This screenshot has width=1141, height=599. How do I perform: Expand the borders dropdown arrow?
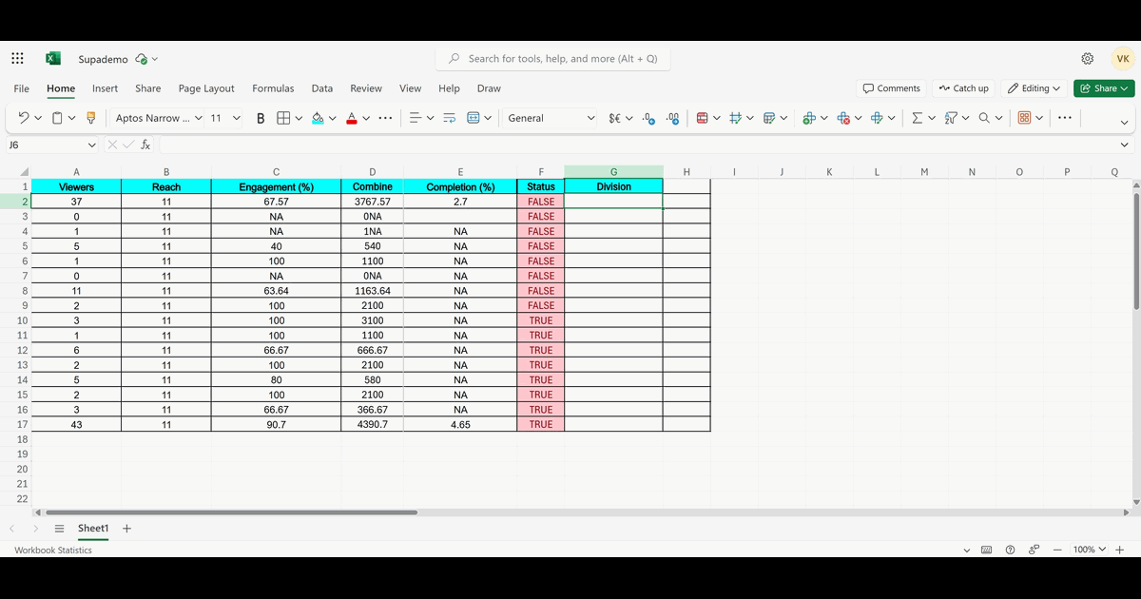[299, 118]
